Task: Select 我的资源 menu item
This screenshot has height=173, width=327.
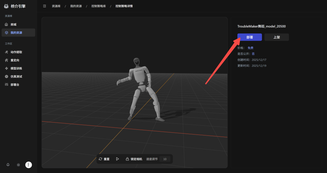Action: 18,33
